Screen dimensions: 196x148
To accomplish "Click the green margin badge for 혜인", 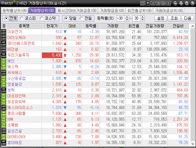I will [3, 61].
